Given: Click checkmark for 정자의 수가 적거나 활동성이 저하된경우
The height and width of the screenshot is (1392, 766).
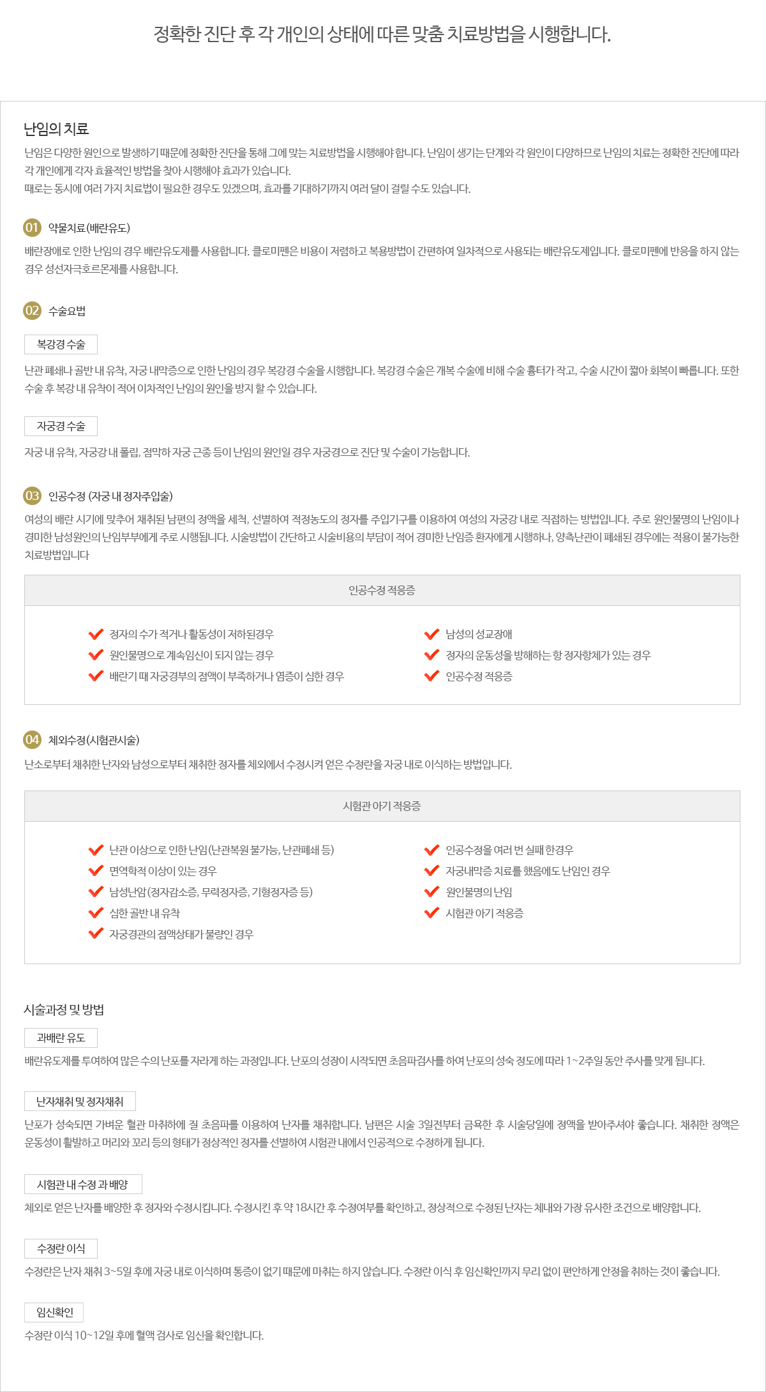Looking at the screenshot, I should pyautogui.click(x=96, y=634).
